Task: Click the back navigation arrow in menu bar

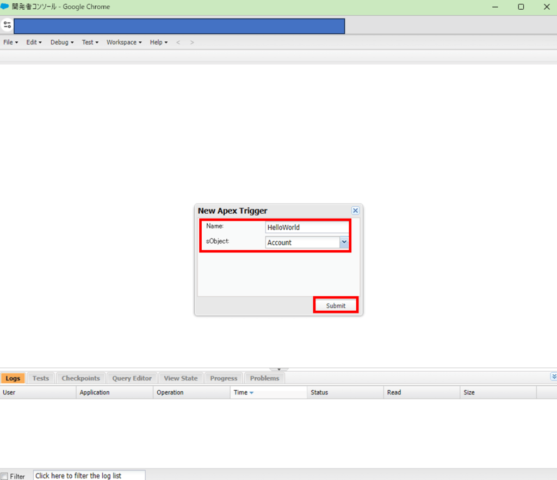Action: (x=178, y=42)
